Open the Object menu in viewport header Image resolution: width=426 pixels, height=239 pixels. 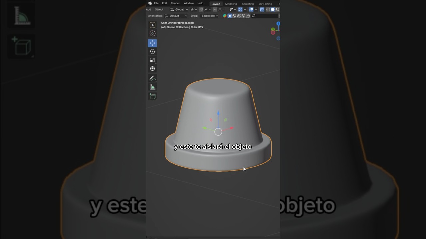coord(159,10)
